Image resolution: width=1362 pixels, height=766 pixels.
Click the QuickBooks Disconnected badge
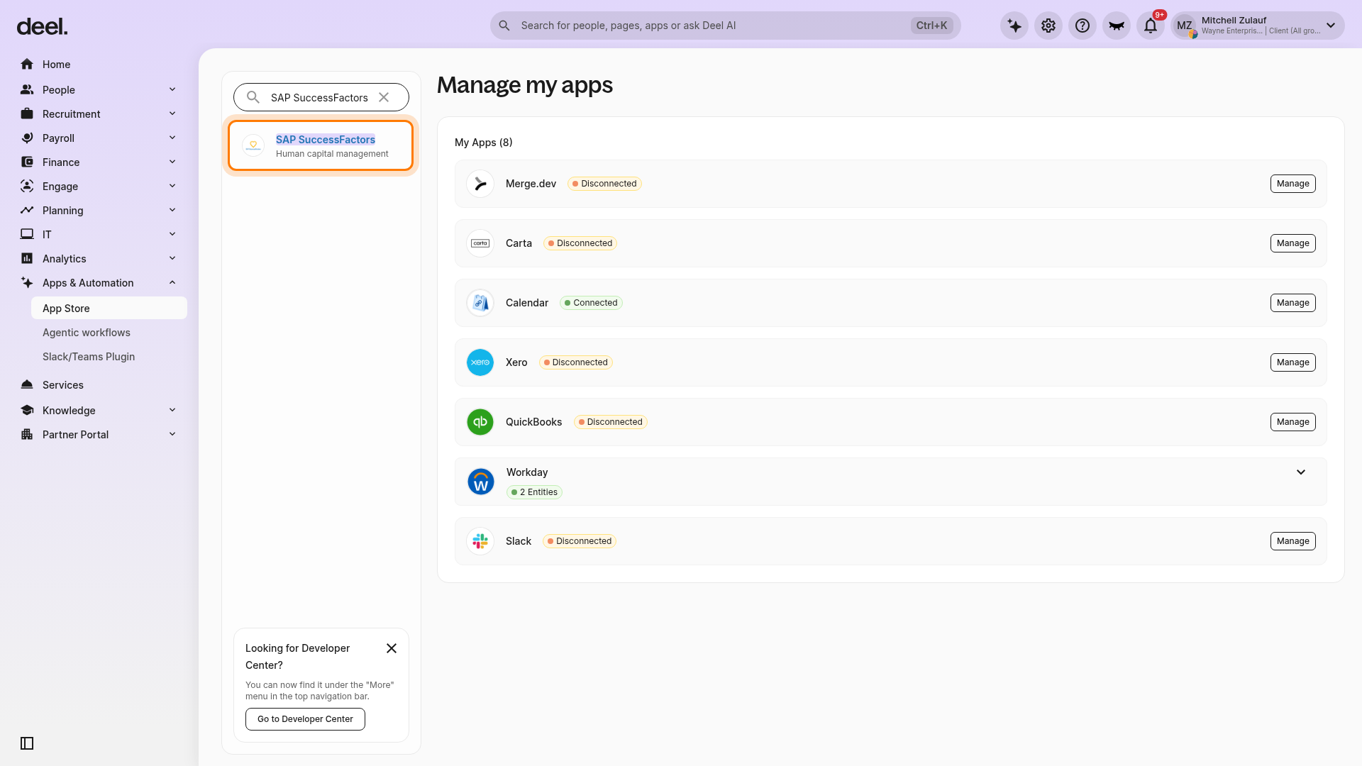610,422
